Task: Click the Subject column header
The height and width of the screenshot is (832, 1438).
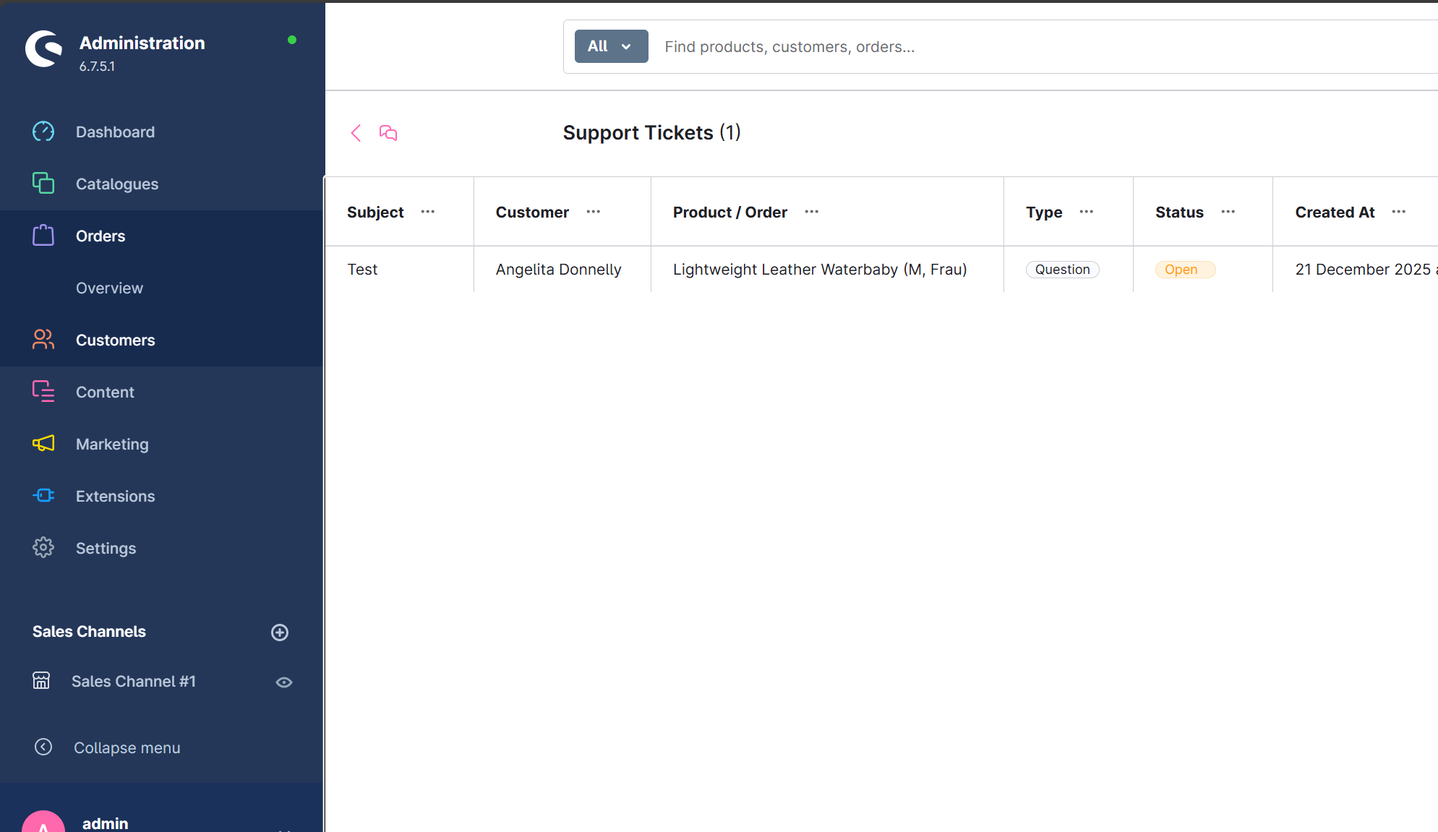Action: [375, 213]
